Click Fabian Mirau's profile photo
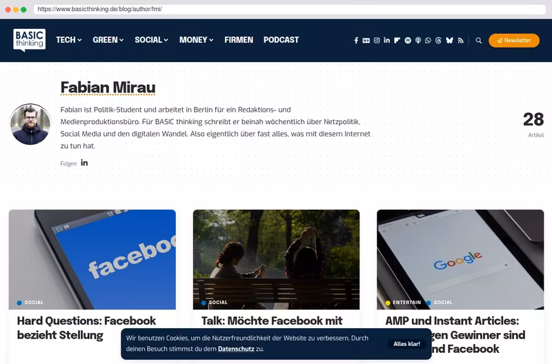The width and height of the screenshot is (552, 364). point(30,125)
